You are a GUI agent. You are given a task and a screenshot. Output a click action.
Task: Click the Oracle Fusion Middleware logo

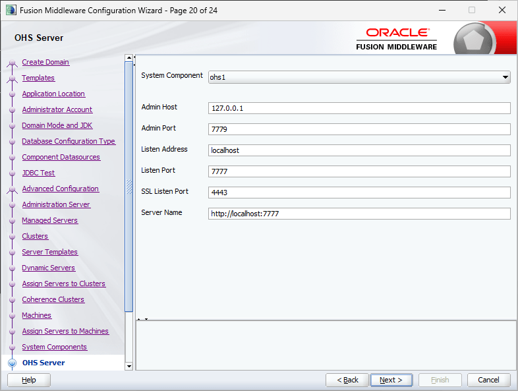point(397,39)
